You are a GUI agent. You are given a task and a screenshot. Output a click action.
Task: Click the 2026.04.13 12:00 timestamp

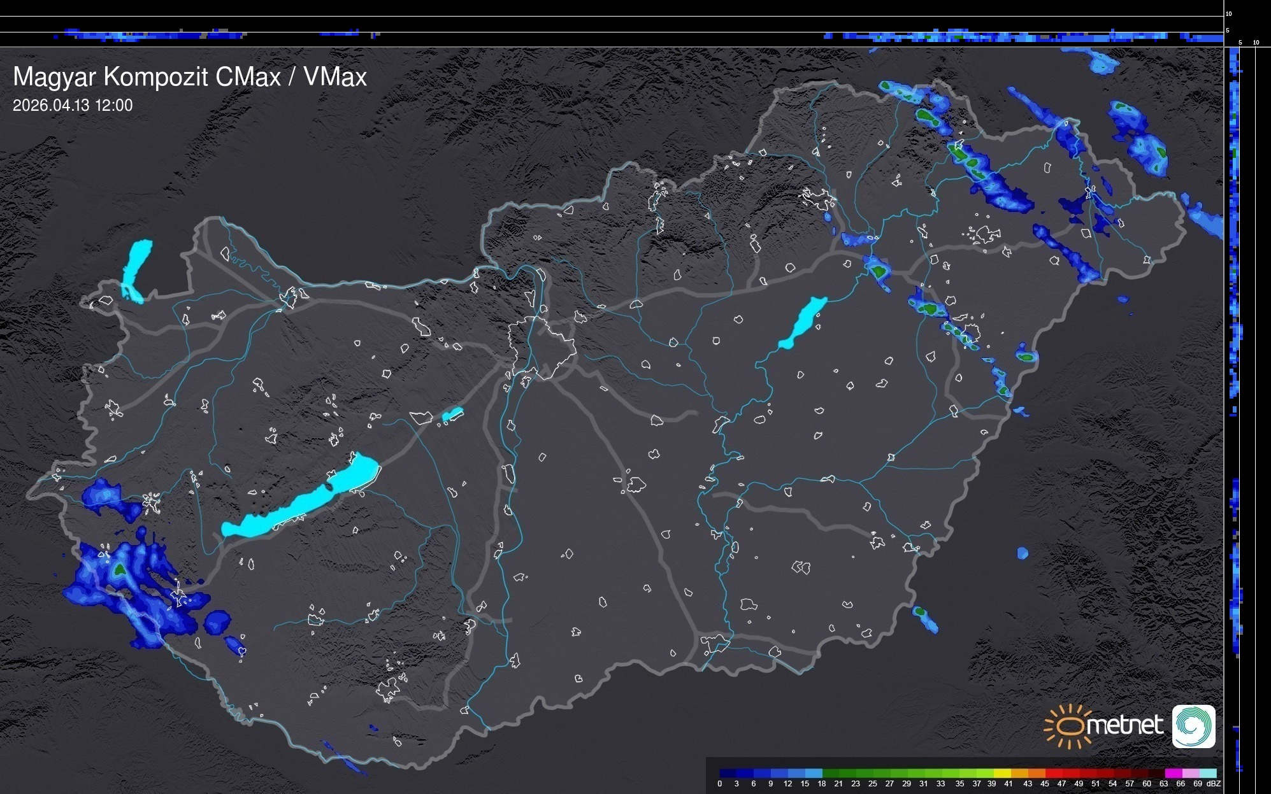(73, 106)
